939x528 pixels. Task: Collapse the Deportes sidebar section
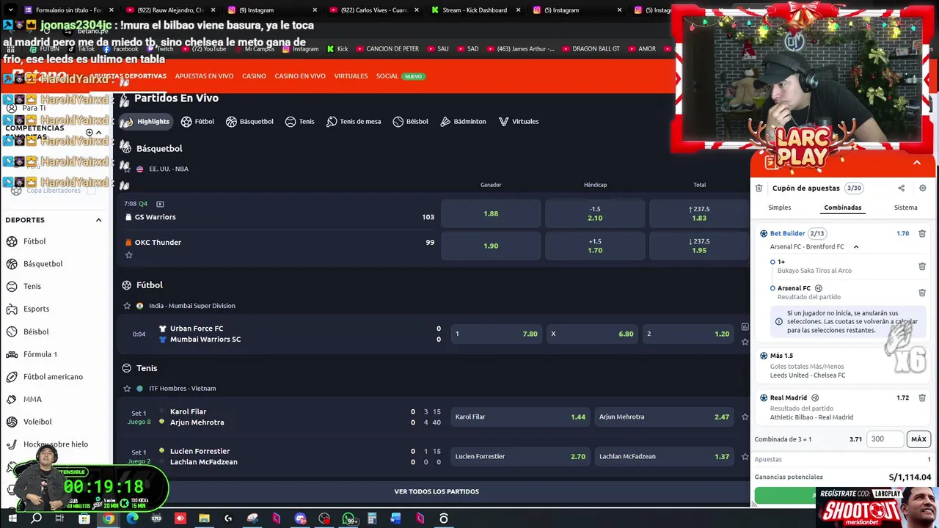[x=98, y=220]
